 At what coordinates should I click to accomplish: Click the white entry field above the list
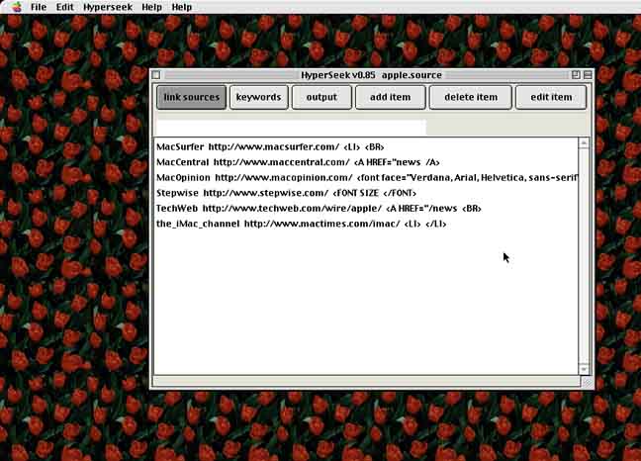click(291, 127)
